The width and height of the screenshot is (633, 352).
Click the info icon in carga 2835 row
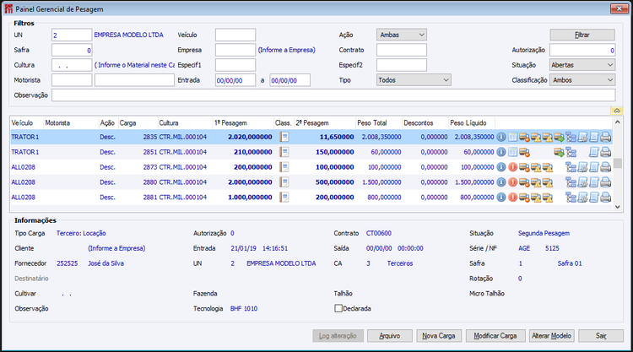[501, 137]
